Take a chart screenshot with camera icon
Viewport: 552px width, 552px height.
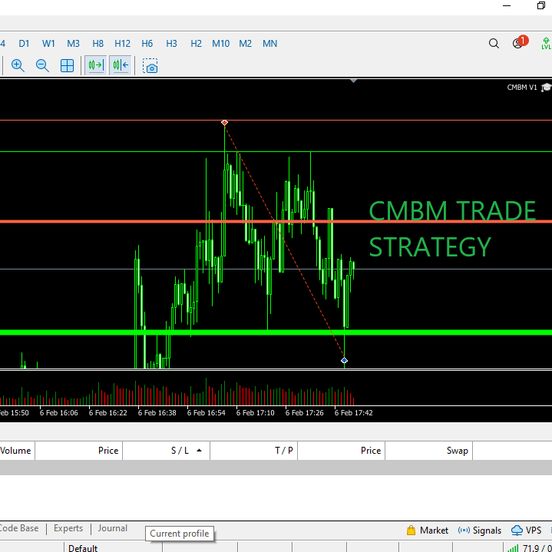tap(150, 66)
